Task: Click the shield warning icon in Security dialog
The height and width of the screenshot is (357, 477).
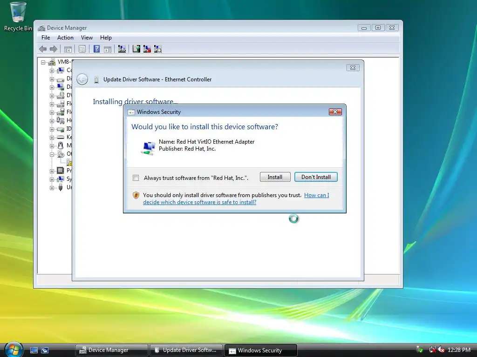Action: point(136,195)
